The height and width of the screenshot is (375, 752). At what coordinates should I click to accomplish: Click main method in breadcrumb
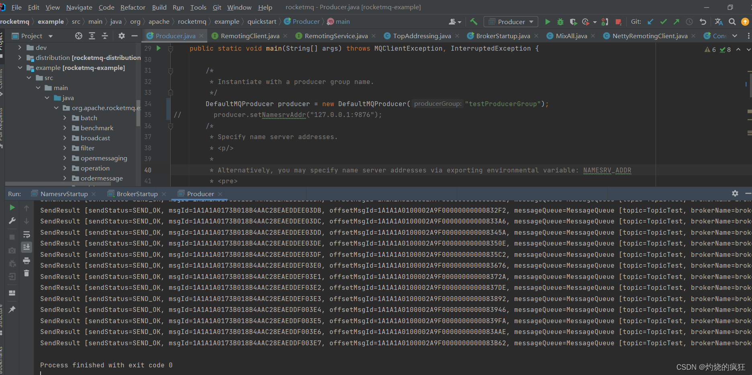[338, 21]
